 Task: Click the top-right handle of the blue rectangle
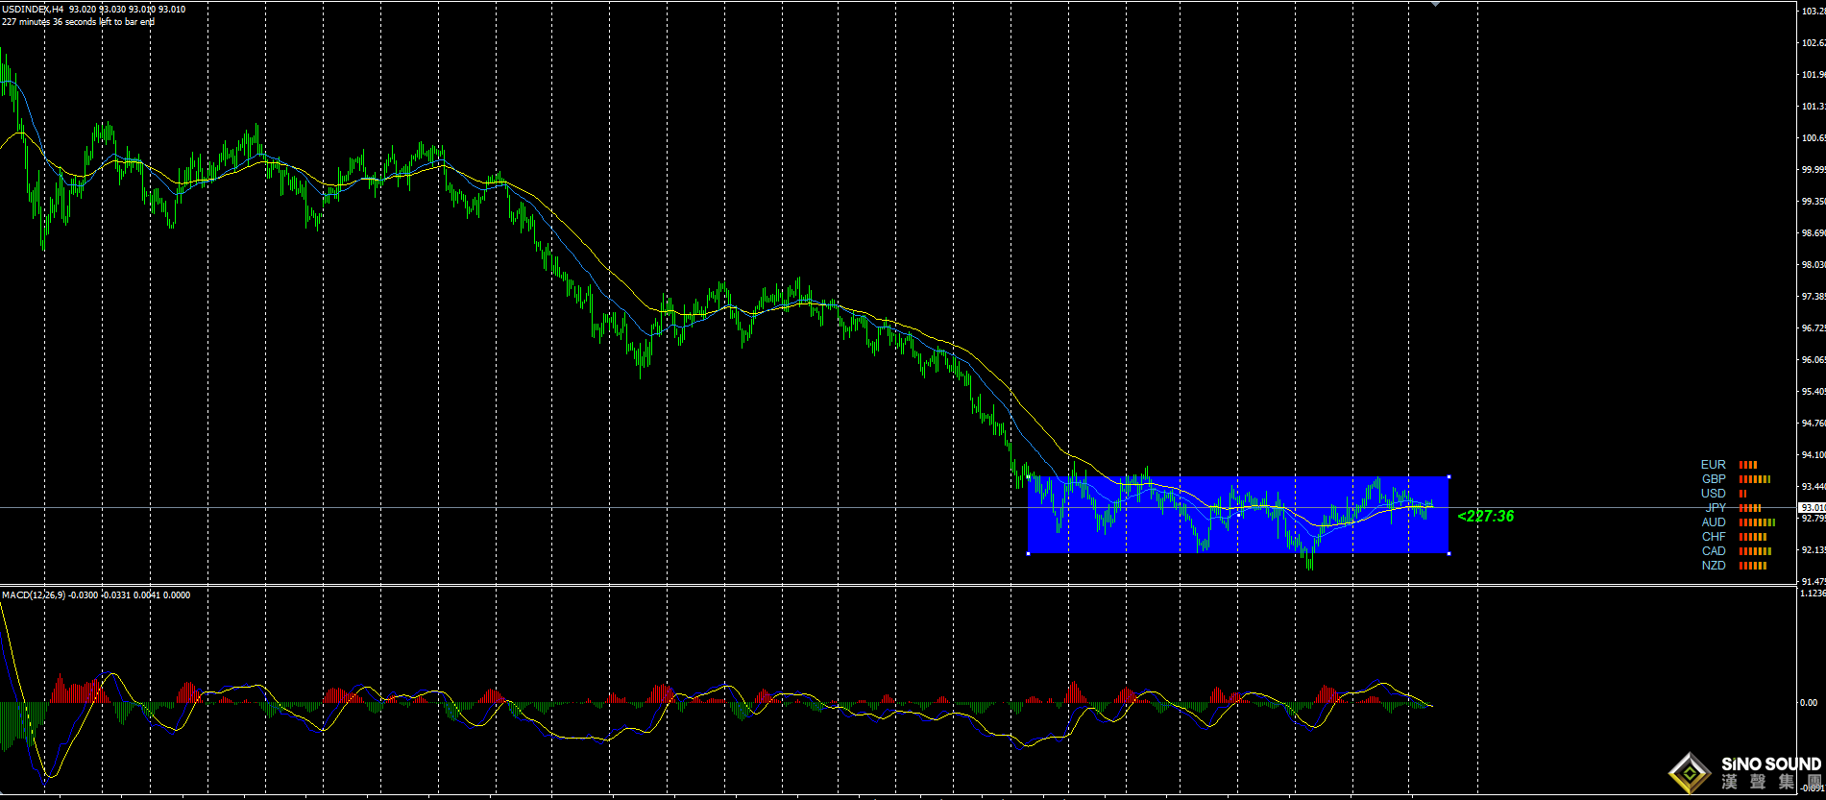pyautogui.click(x=1449, y=476)
